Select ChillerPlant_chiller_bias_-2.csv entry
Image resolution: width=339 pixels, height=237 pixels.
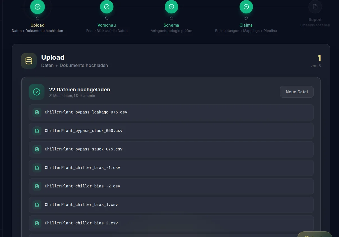click(x=171, y=186)
